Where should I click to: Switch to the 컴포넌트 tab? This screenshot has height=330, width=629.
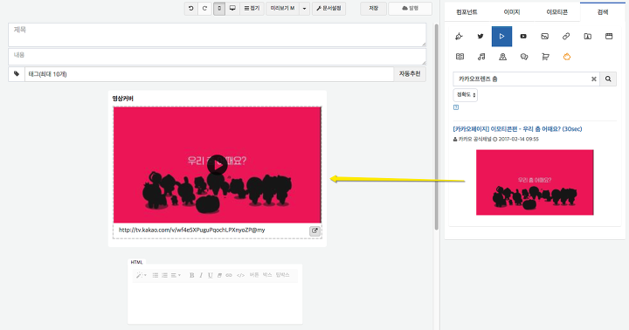(467, 12)
